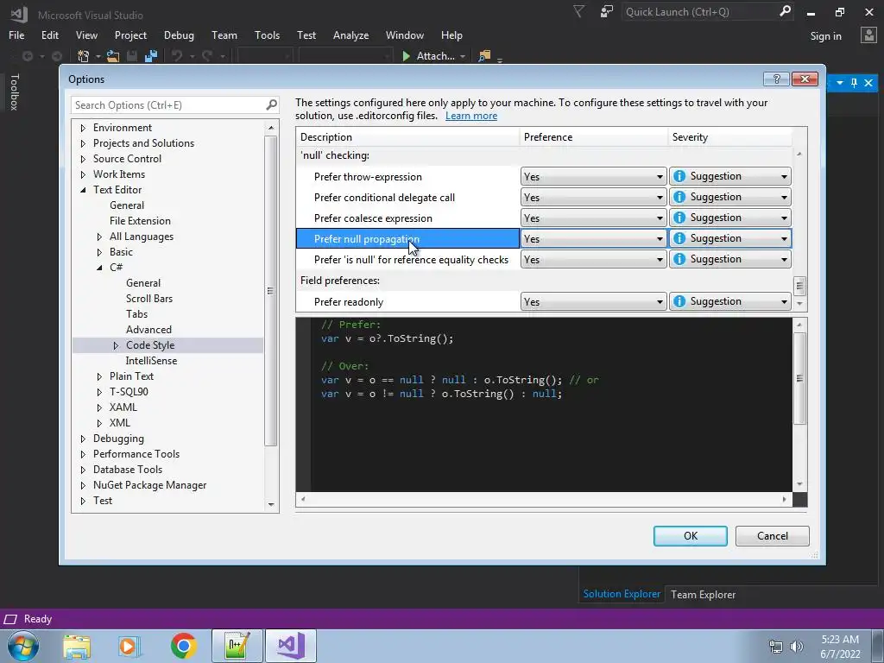This screenshot has width=884, height=663.
Task: Open the Analyze menu
Action: tap(350, 35)
